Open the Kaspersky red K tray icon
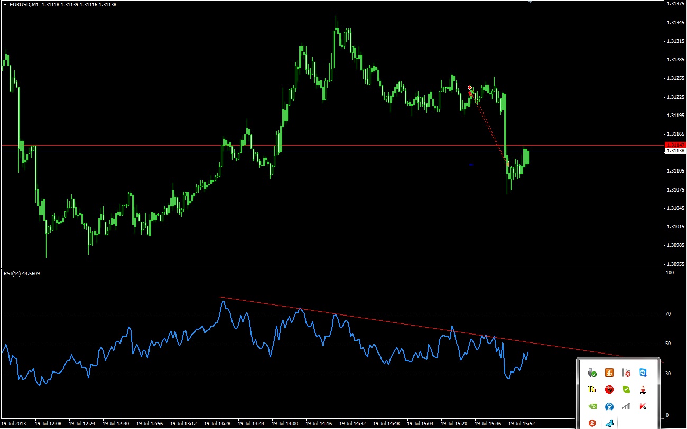 [643, 407]
